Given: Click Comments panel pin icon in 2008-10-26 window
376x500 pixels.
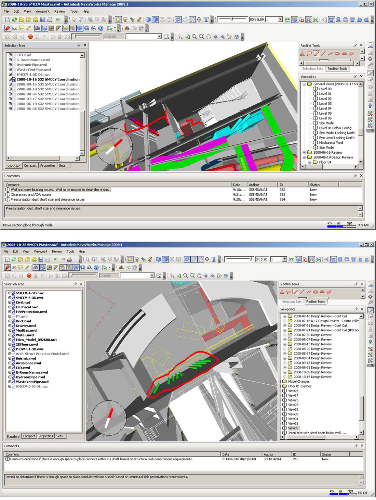Looking at the screenshot, I should (356, 446).
